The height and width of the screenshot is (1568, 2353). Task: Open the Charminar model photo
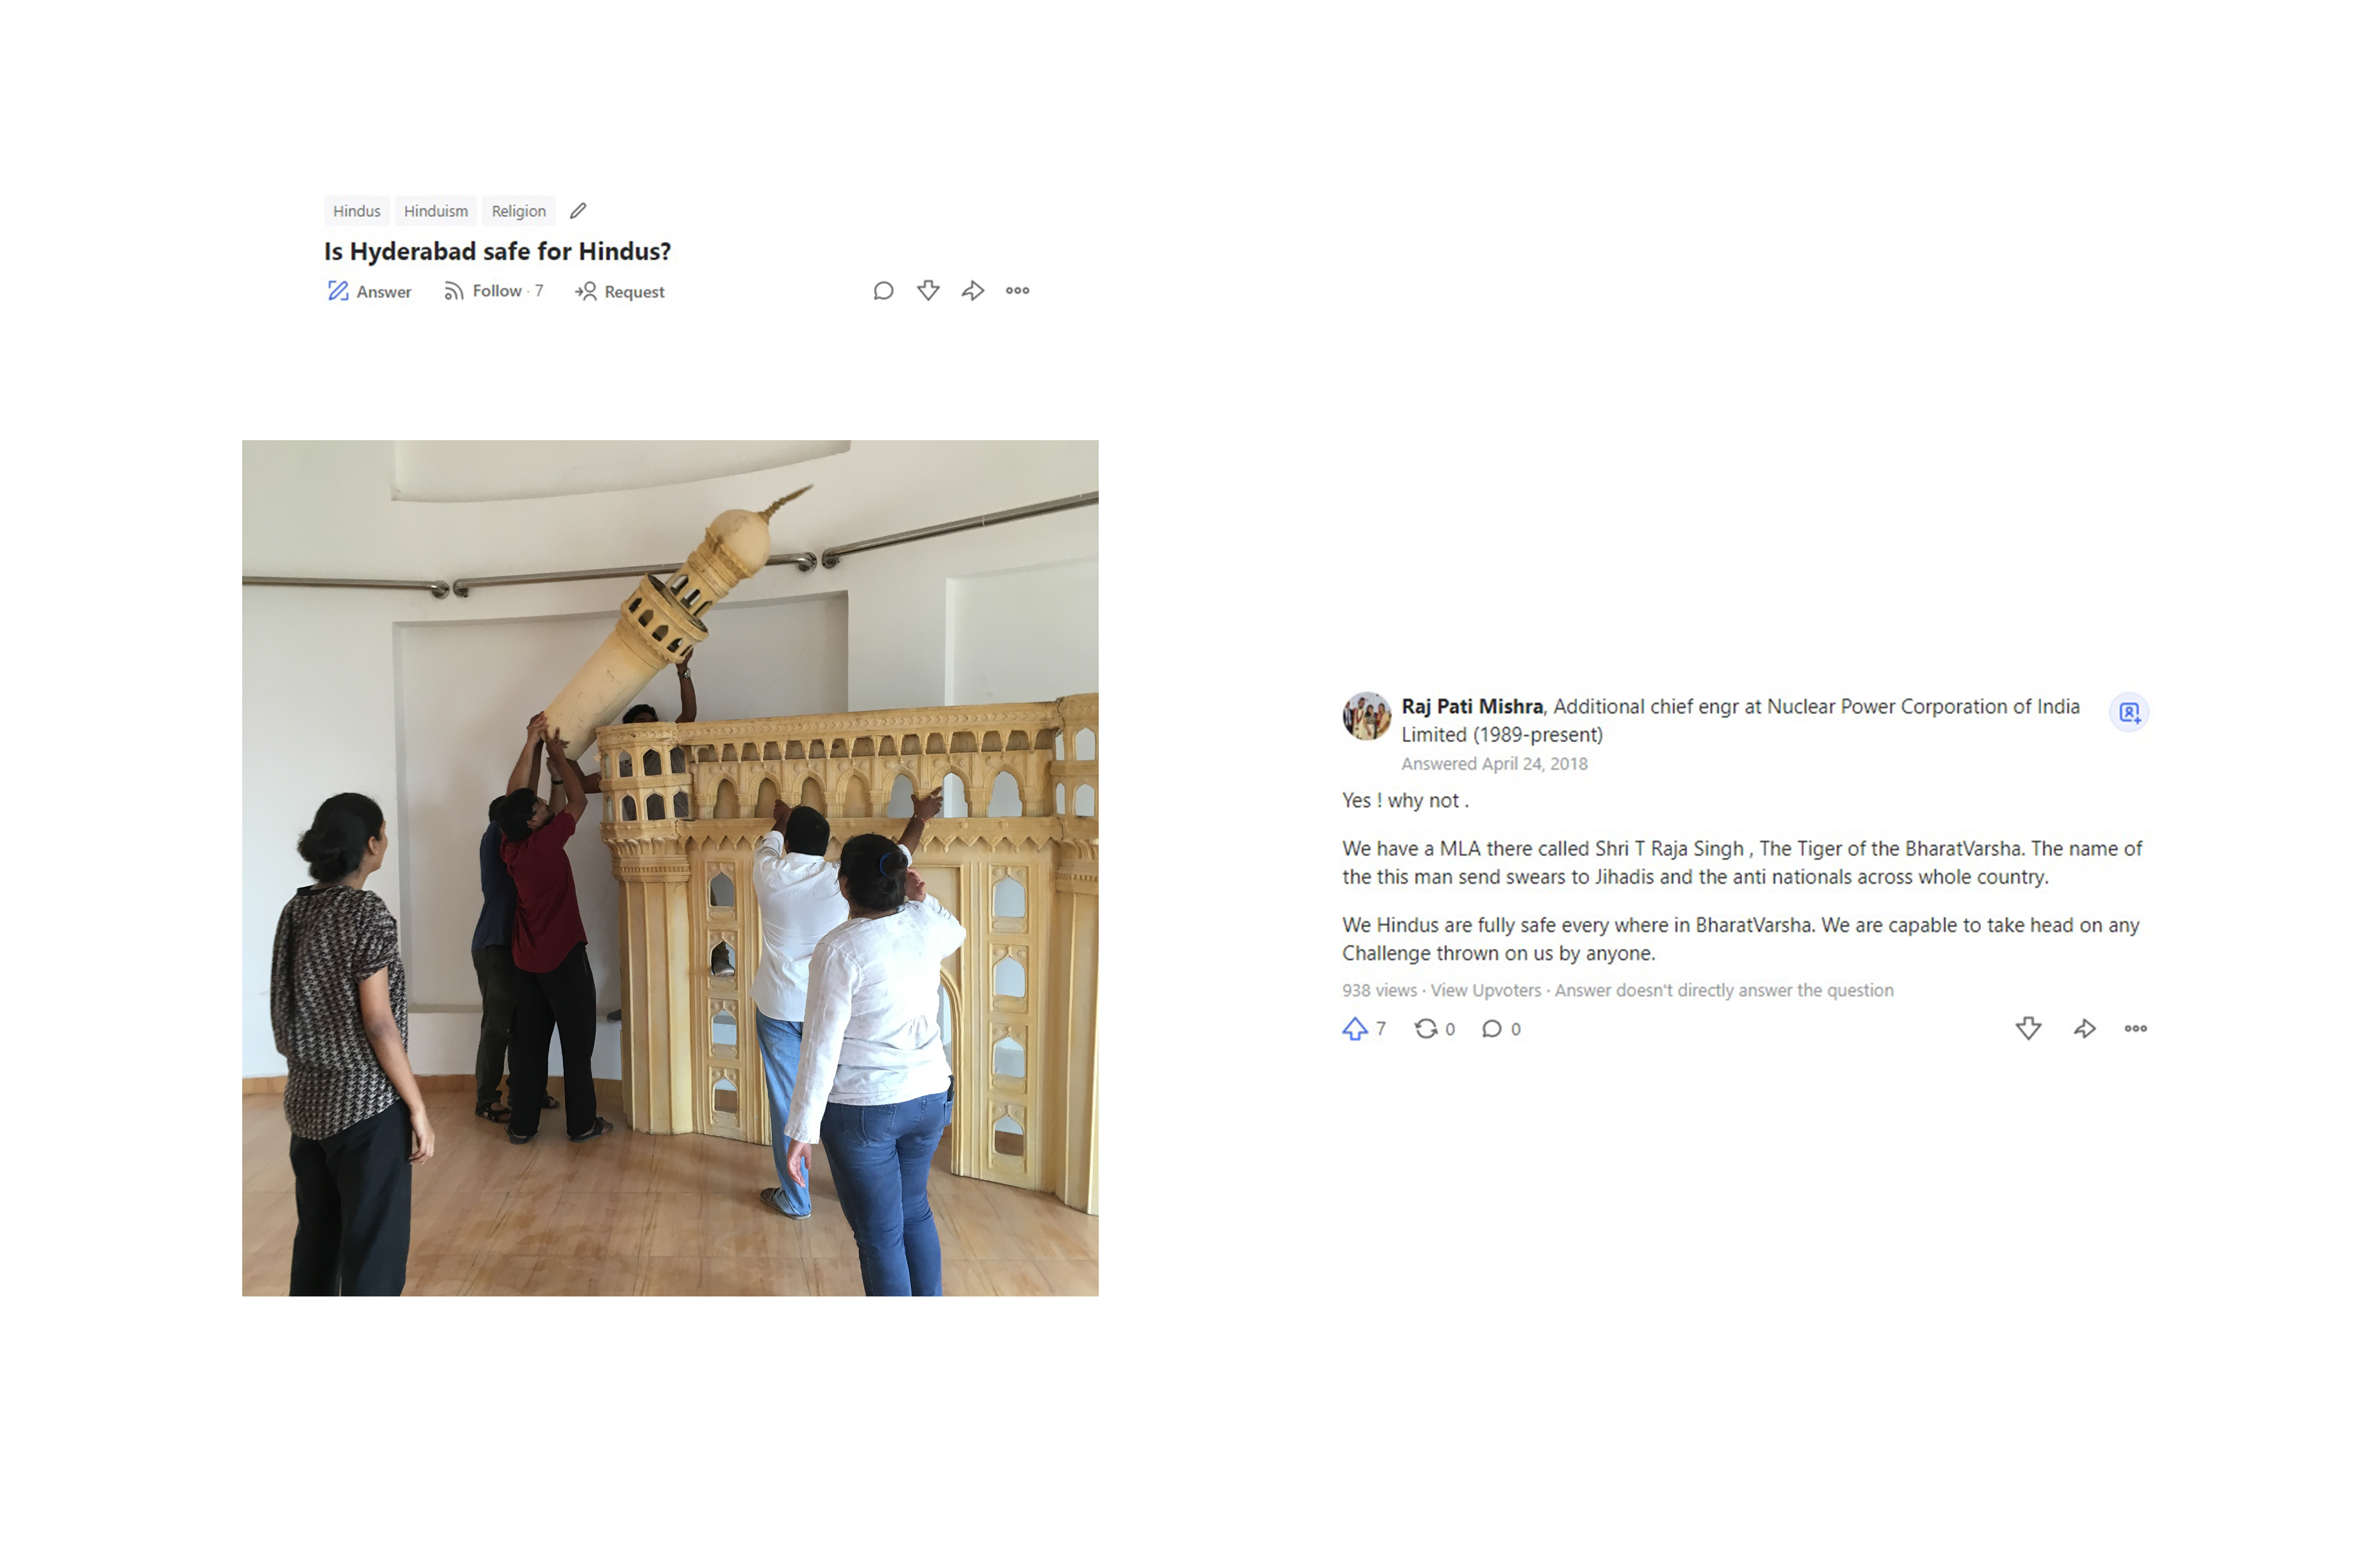point(671,868)
